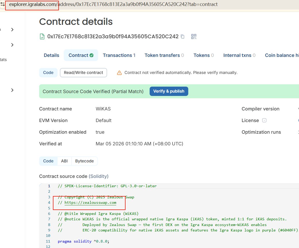Click the contract name value WiKAS
Viewport: 299px width, 248px height.
click(103, 109)
